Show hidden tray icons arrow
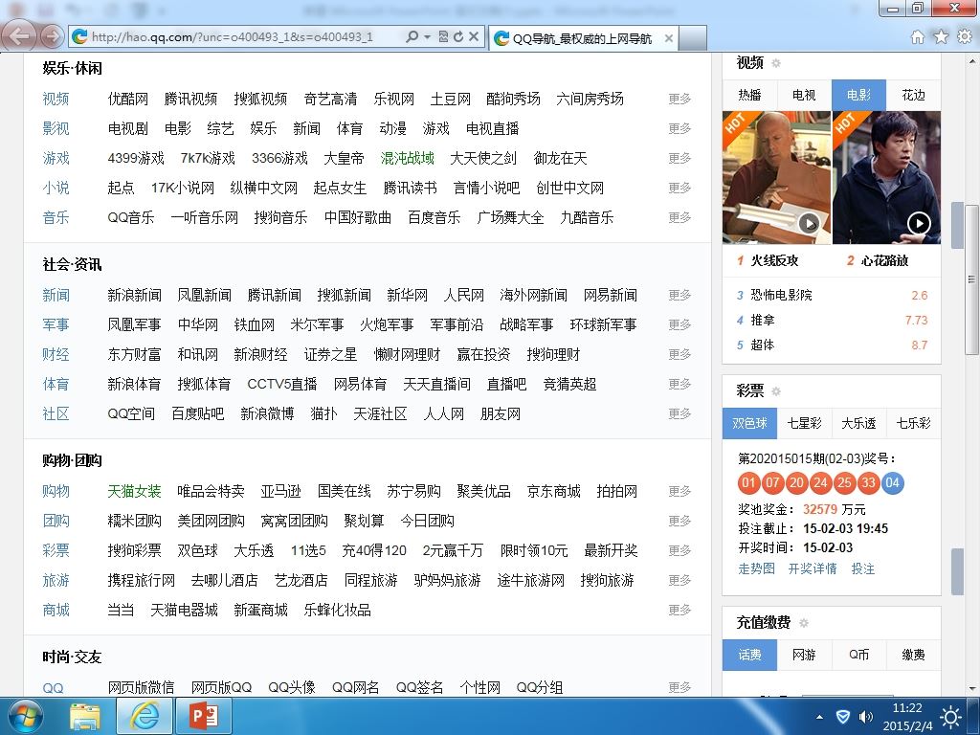The width and height of the screenshot is (980, 735). point(819,717)
